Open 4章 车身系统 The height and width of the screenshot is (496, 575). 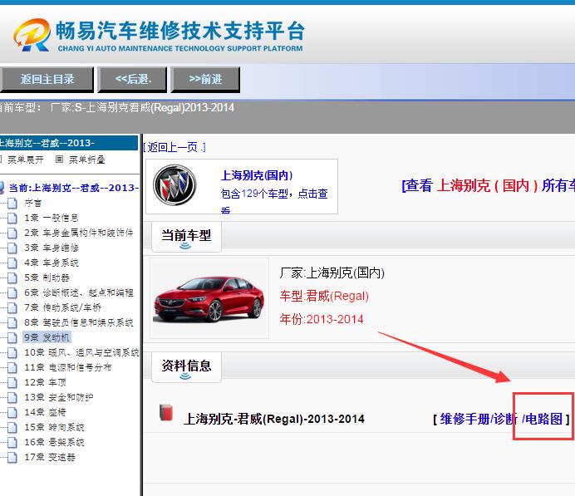pos(52,263)
